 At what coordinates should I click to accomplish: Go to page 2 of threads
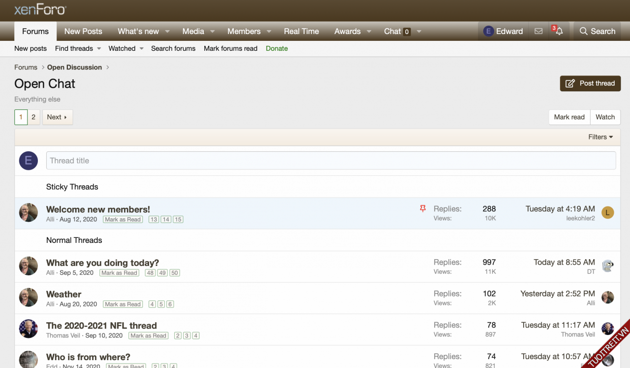tap(33, 117)
